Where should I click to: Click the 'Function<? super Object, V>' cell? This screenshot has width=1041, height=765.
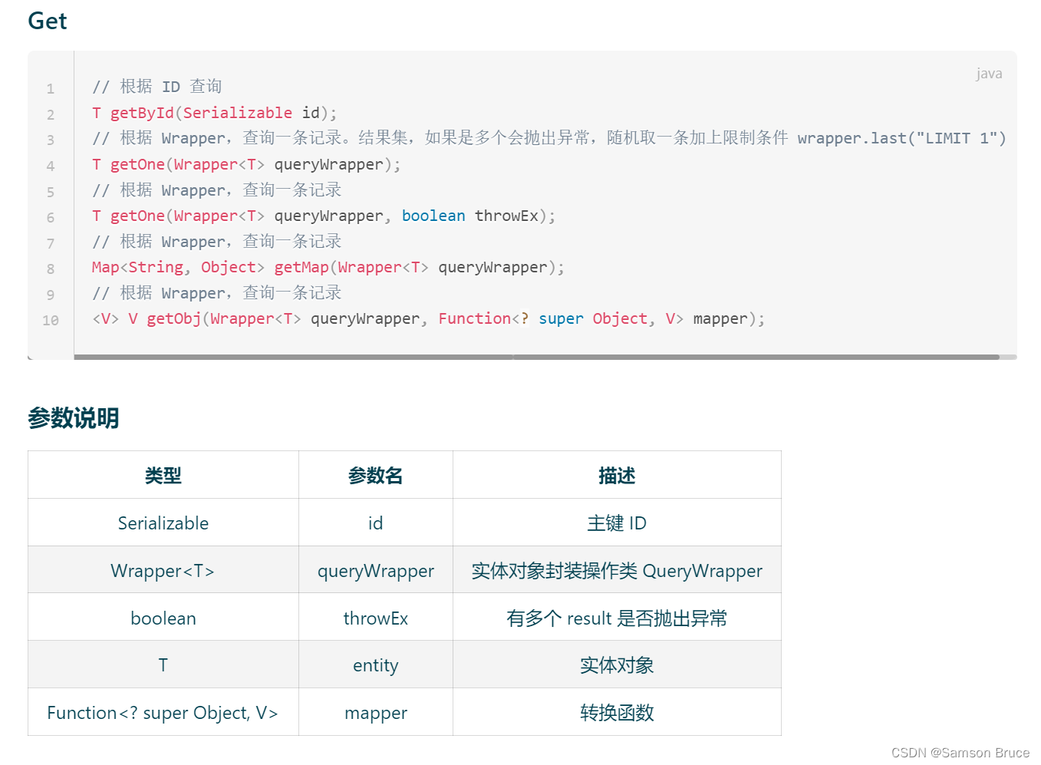click(163, 712)
